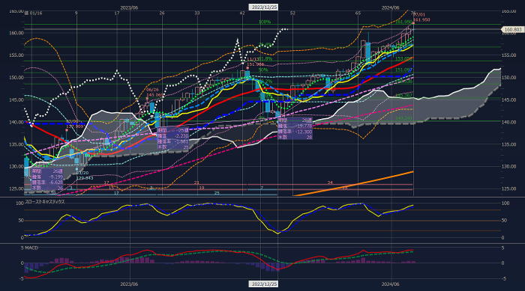Open the info box showing -2.230
Viewport: 525px width, 291px height.
(x=172, y=138)
